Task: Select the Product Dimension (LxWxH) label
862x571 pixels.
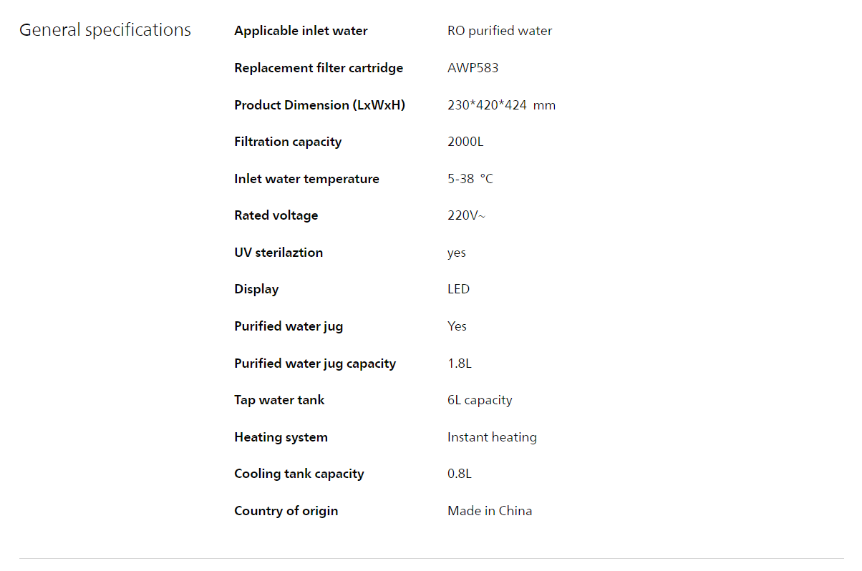Action: click(320, 105)
